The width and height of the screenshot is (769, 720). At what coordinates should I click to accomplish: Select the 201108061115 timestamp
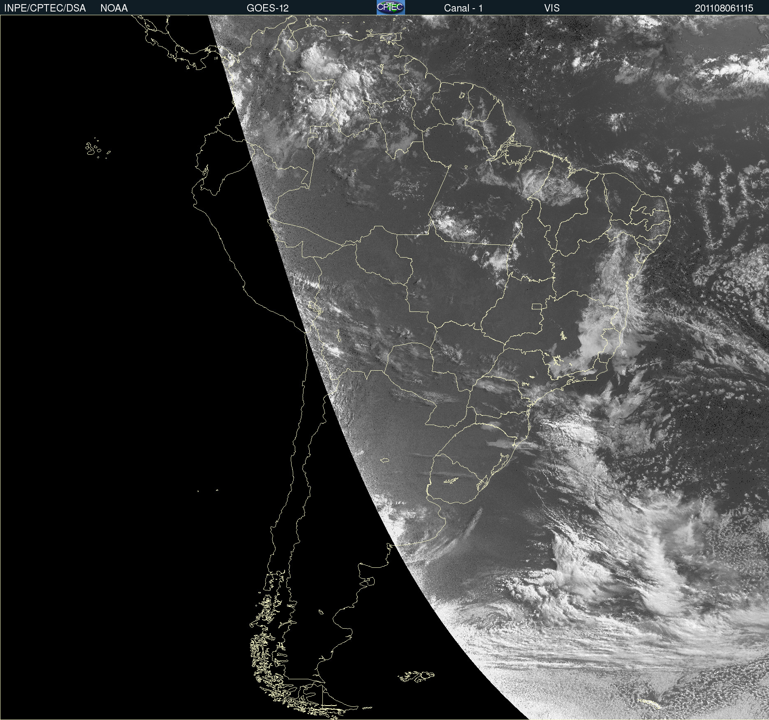click(724, 8)
